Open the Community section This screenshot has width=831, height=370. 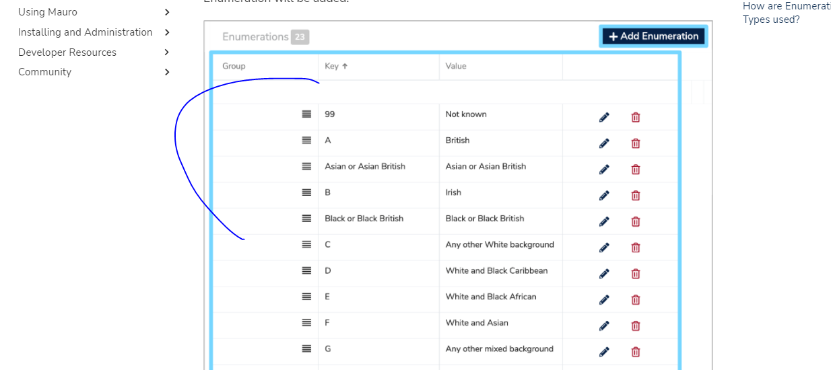coord(44,72)
